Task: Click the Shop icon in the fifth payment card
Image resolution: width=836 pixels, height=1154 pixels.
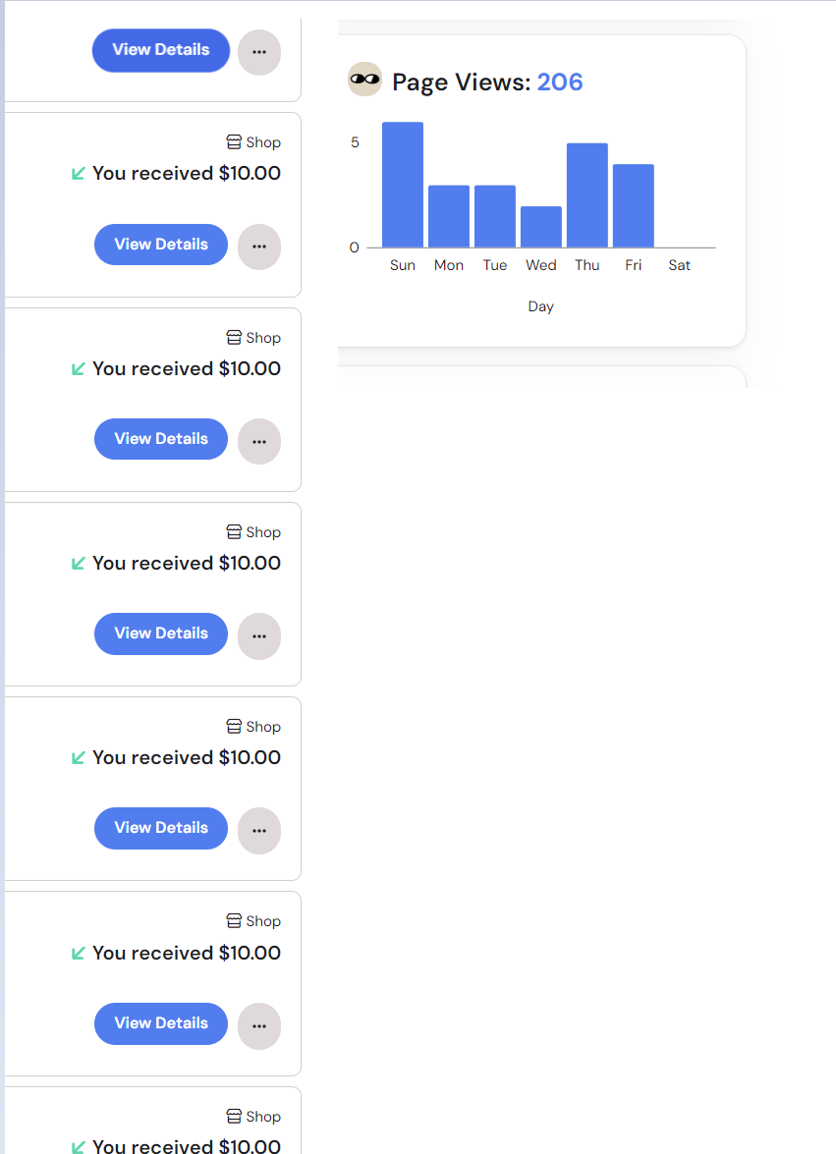Action: coord(234,920)
